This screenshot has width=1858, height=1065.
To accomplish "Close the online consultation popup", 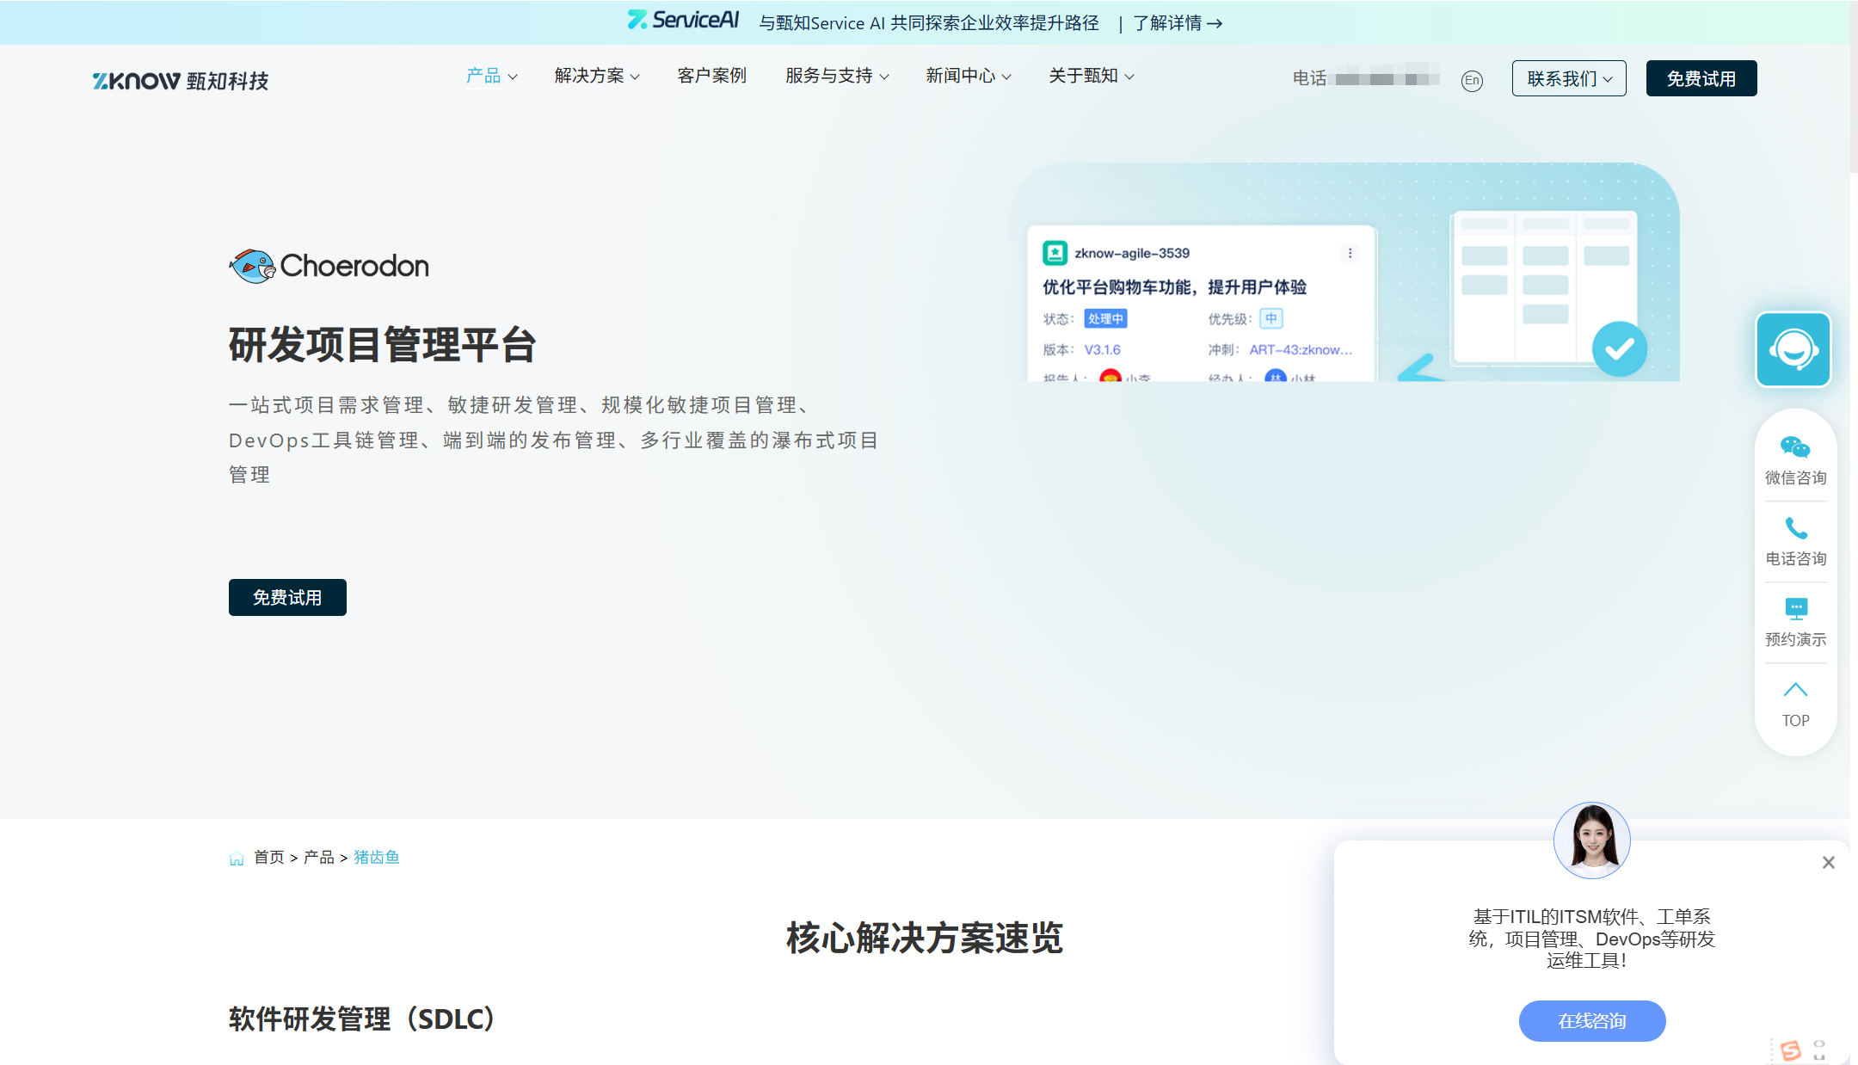I will pos(1828,862).
